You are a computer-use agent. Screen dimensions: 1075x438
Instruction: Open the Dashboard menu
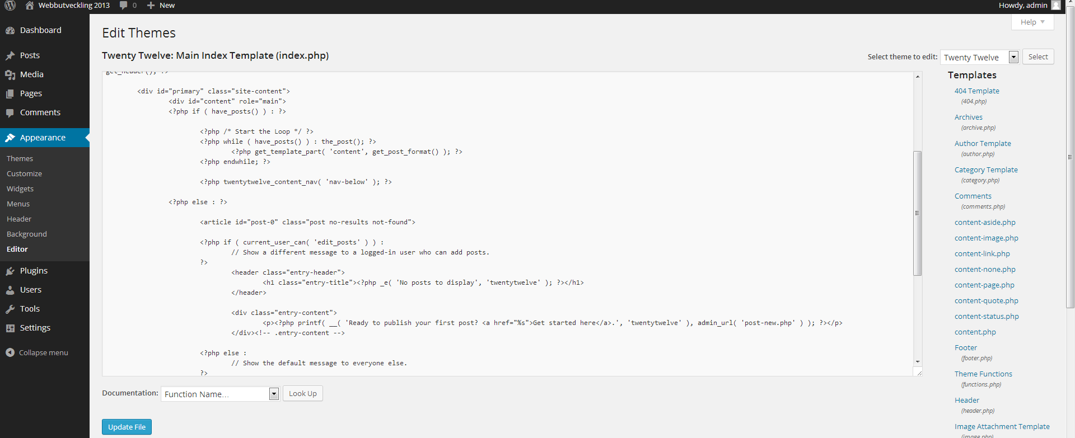click(x=41, y=30)
